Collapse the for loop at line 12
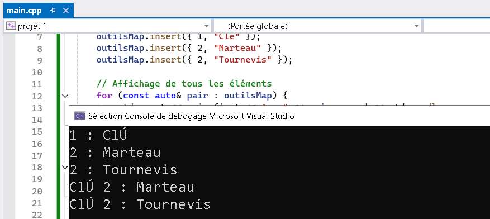 [x=65, y=96]
